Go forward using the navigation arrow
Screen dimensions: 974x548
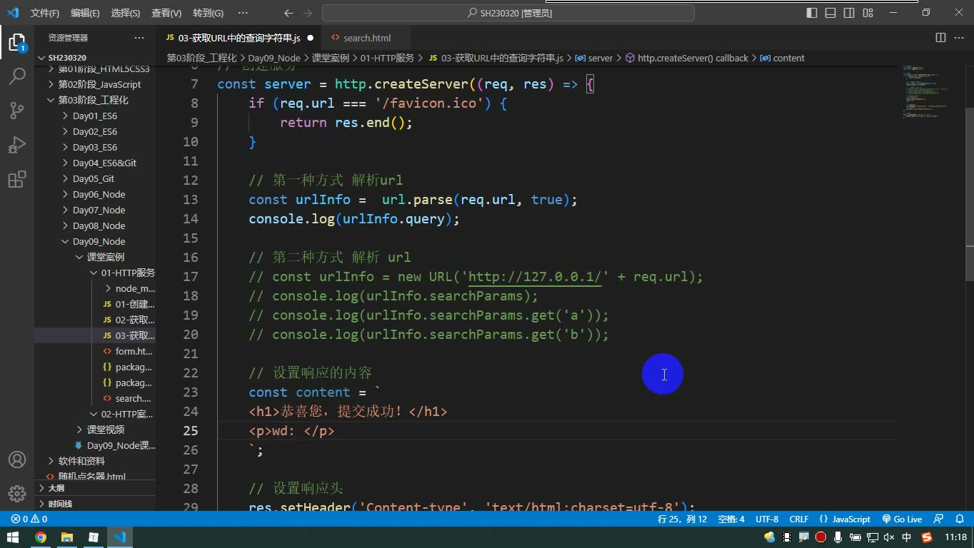[307, 13]
